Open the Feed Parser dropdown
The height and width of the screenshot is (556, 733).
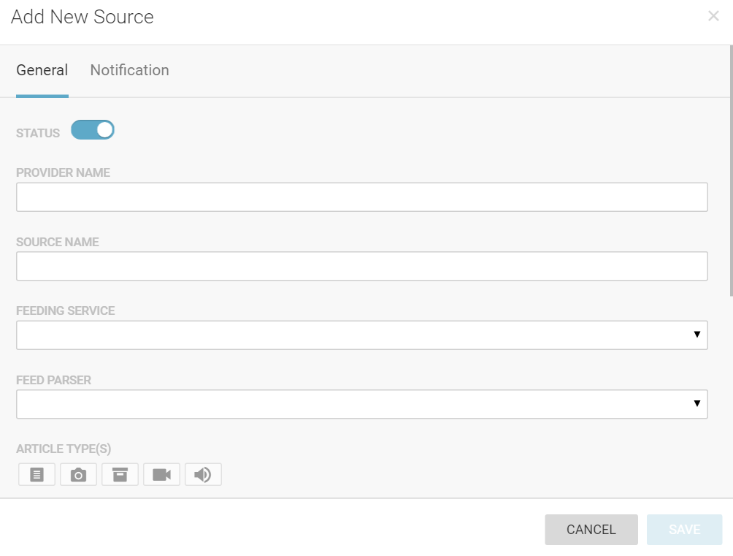coord(361,404)
